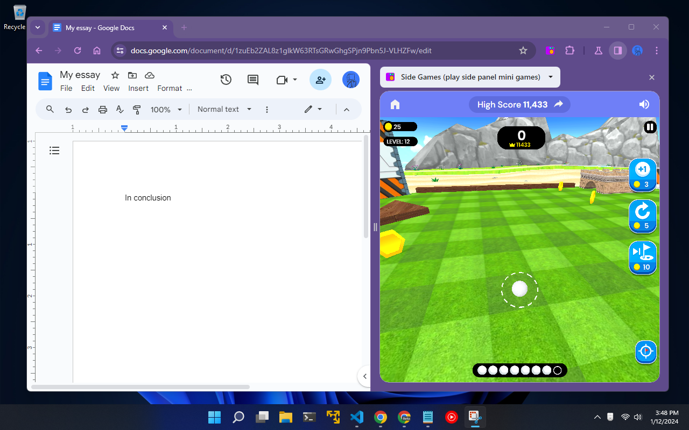Open the 100% zoom dropdown
The image size is (689, 430).
coord(166,110)
